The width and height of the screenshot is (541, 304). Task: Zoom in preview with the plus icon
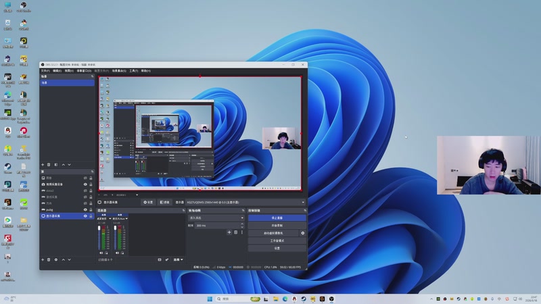coord(112,195)
